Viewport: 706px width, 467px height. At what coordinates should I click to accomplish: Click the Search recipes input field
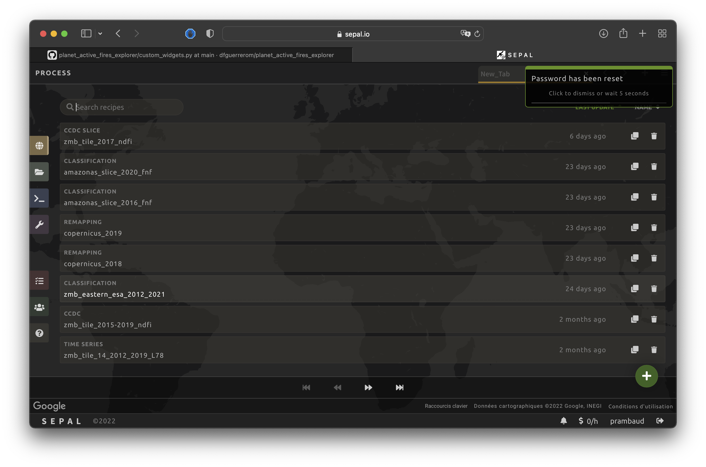coord(125,107)
